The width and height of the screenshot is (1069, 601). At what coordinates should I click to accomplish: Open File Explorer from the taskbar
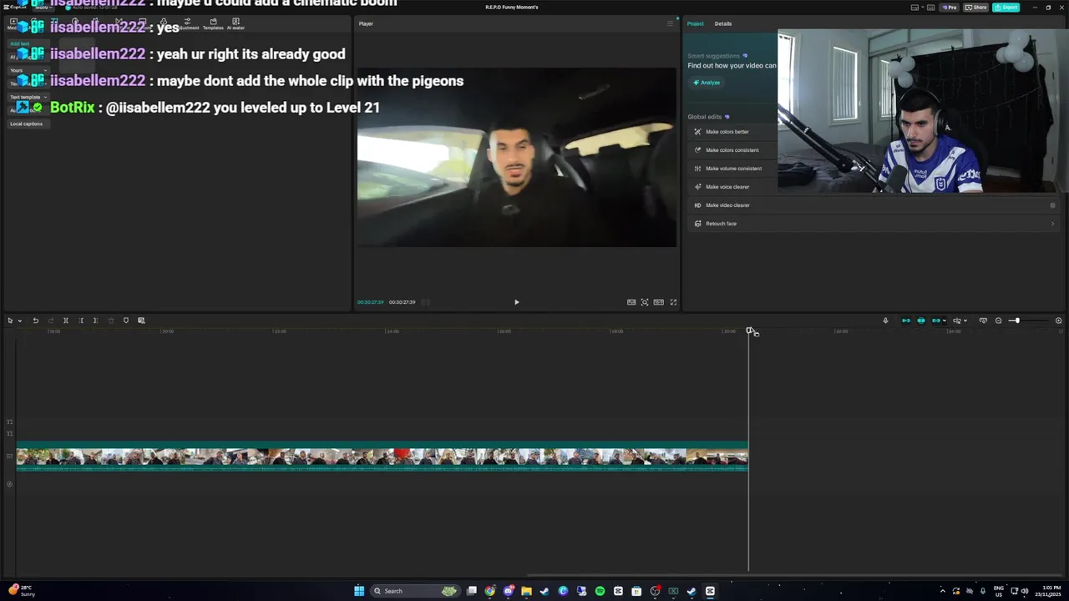pyautogui.click(x=526, y=591)
